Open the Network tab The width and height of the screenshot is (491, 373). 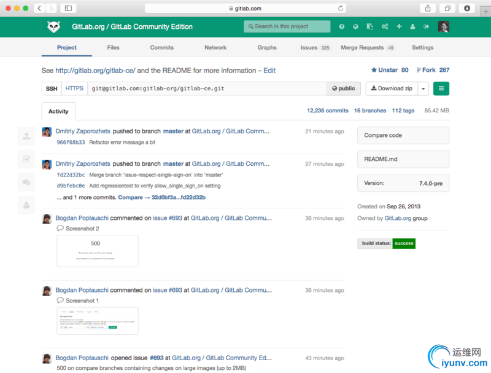pyautogui.click(x=215, y=47)
